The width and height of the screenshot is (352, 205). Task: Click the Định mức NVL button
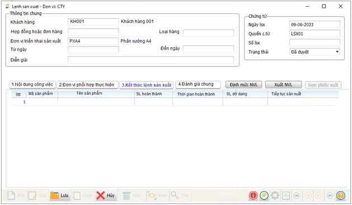[243, 85]
